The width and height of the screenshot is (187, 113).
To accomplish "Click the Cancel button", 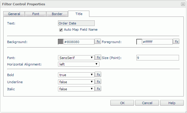I will (147, 103).
